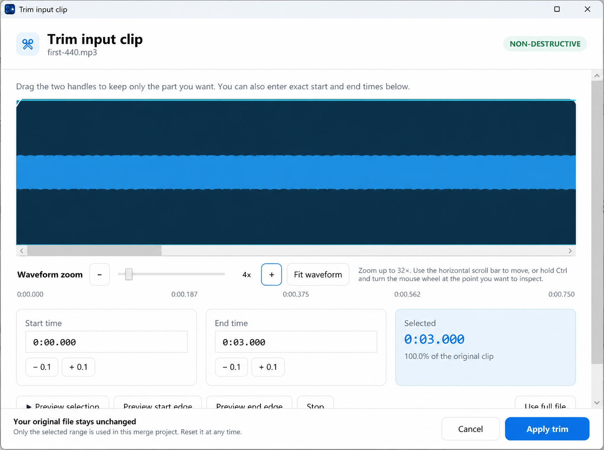Click the End time input field

[x=296, y=342]
